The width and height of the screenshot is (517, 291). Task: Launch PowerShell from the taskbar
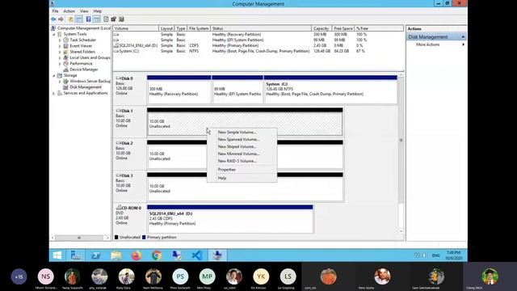point(96,255)
